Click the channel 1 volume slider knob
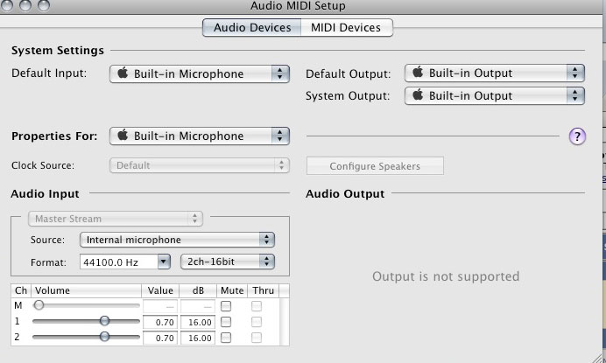The image size is (606, 363). [104, 320]
